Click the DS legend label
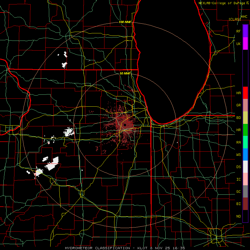 coord(239,167)
